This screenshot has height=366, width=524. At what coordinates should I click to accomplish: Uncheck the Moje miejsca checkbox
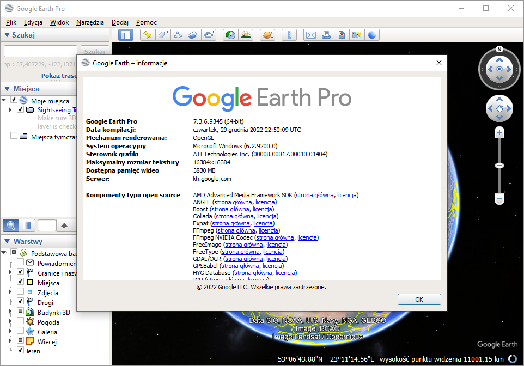tap(14, 100)
